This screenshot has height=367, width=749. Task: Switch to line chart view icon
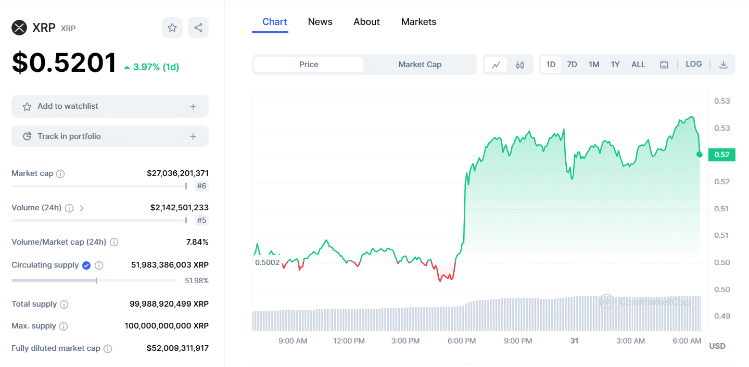(496, 65)
